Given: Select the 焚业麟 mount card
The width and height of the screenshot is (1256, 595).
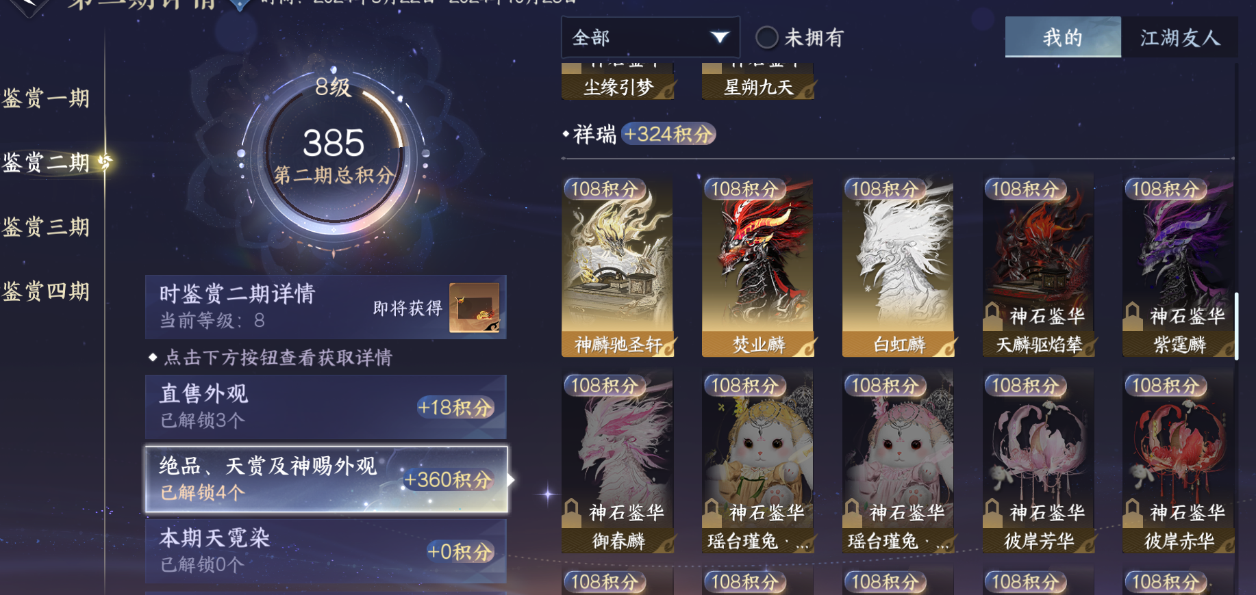Looking at the screenshot, I should 758,267.
